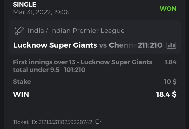Open match statistics bar chart icon
The height and width of the screenshot is (129, 189).
pyautogui.click(x=171, y=45)
